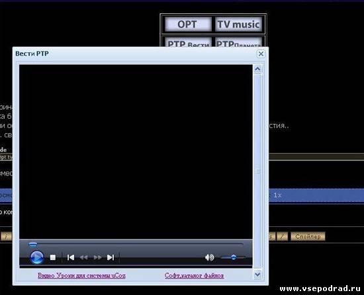Jump to previous track in player
Viewport: 364px width, 295px height.
click(71, 257)
